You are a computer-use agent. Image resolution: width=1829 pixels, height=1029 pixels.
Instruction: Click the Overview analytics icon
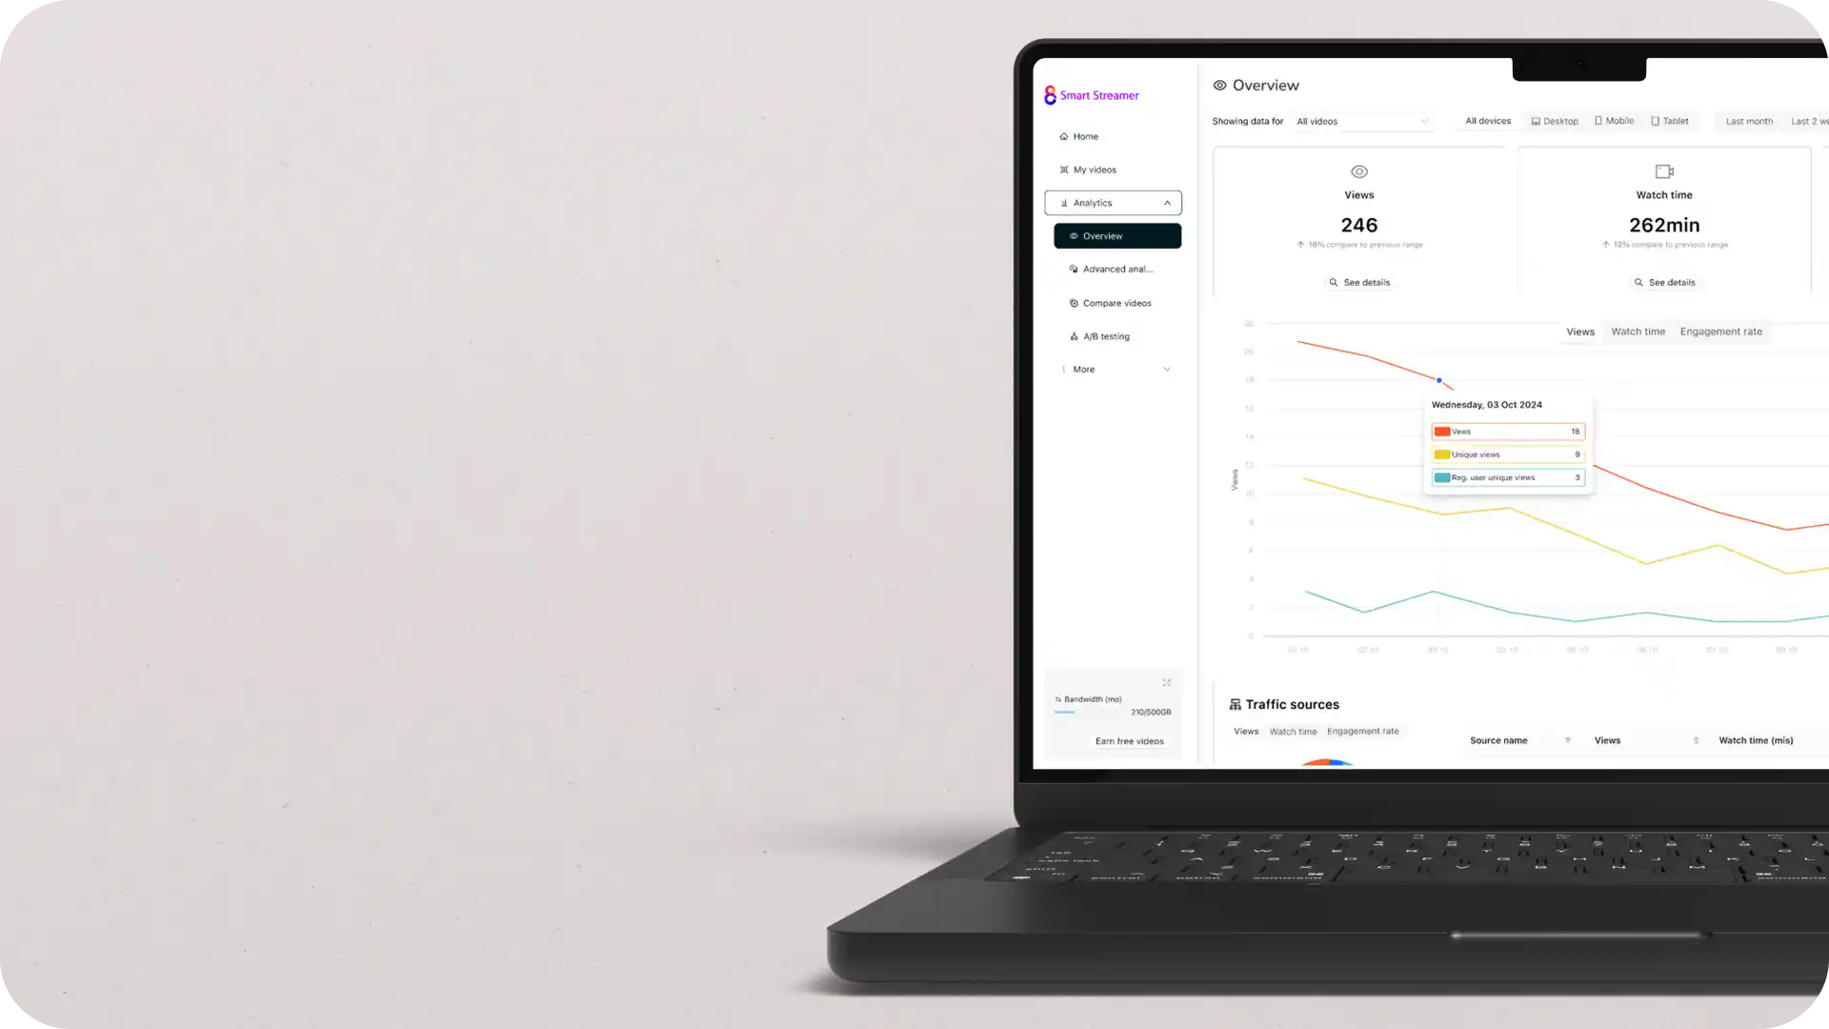1074,235
